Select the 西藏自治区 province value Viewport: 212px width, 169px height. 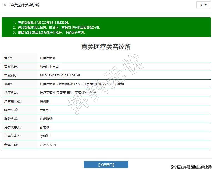click(48, 58)
